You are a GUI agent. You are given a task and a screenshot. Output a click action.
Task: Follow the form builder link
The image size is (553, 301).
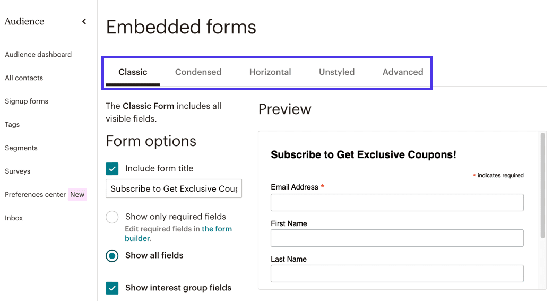pyautogui.click(x=216, y=229)
